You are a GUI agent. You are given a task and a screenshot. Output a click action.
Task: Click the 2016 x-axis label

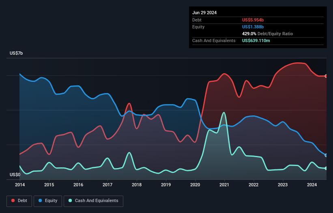(78, 185)
